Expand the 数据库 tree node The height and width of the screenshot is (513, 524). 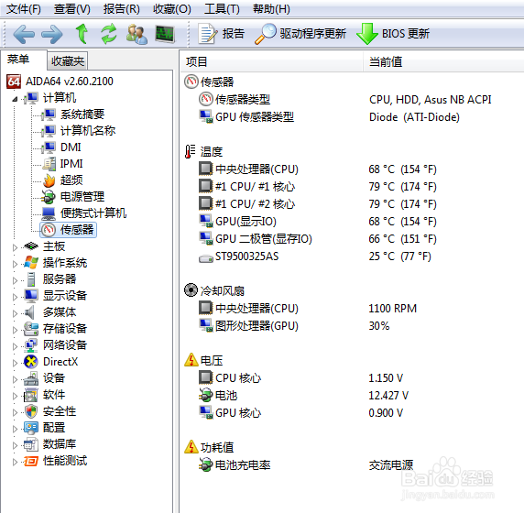pos(15,445)
